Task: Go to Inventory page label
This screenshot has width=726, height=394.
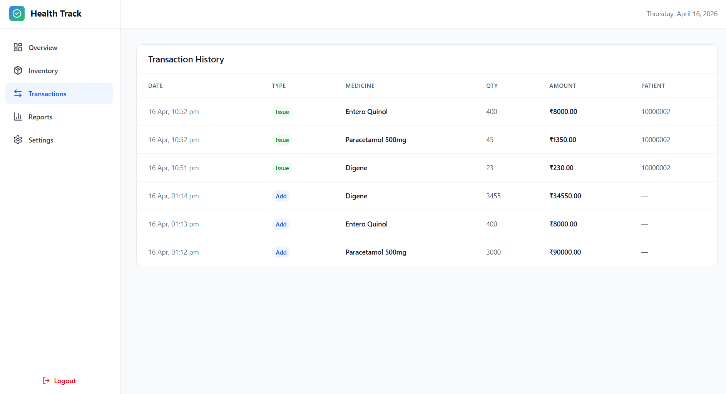Action: (43, 71)
